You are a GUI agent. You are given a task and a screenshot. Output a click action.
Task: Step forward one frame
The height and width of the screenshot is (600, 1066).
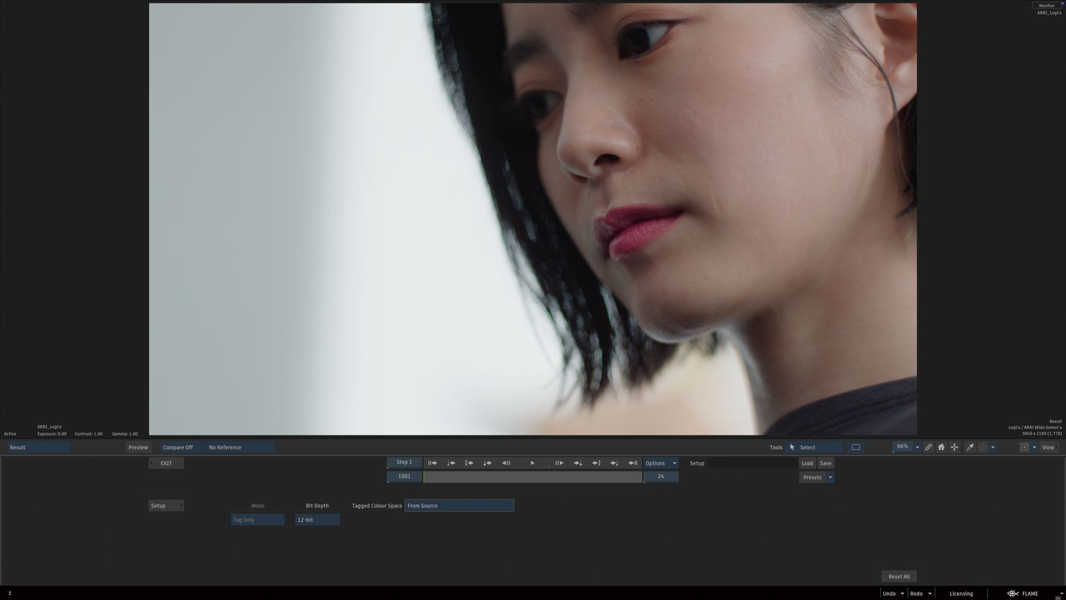(x=559, y=463)
